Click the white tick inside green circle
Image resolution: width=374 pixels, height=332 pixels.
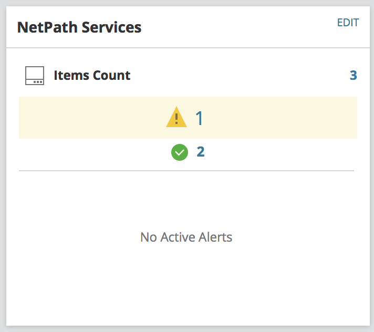tap(180, 153)
